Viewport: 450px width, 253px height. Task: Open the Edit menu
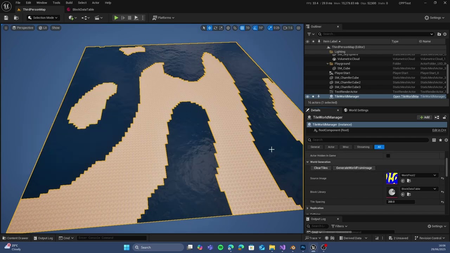tap(28, 3)
